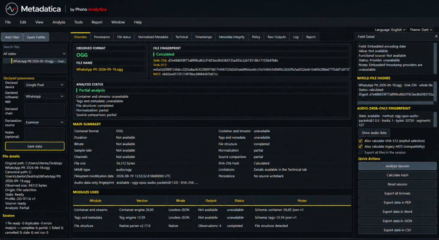Switch to the Timestamps tab

tap(204, 37)
